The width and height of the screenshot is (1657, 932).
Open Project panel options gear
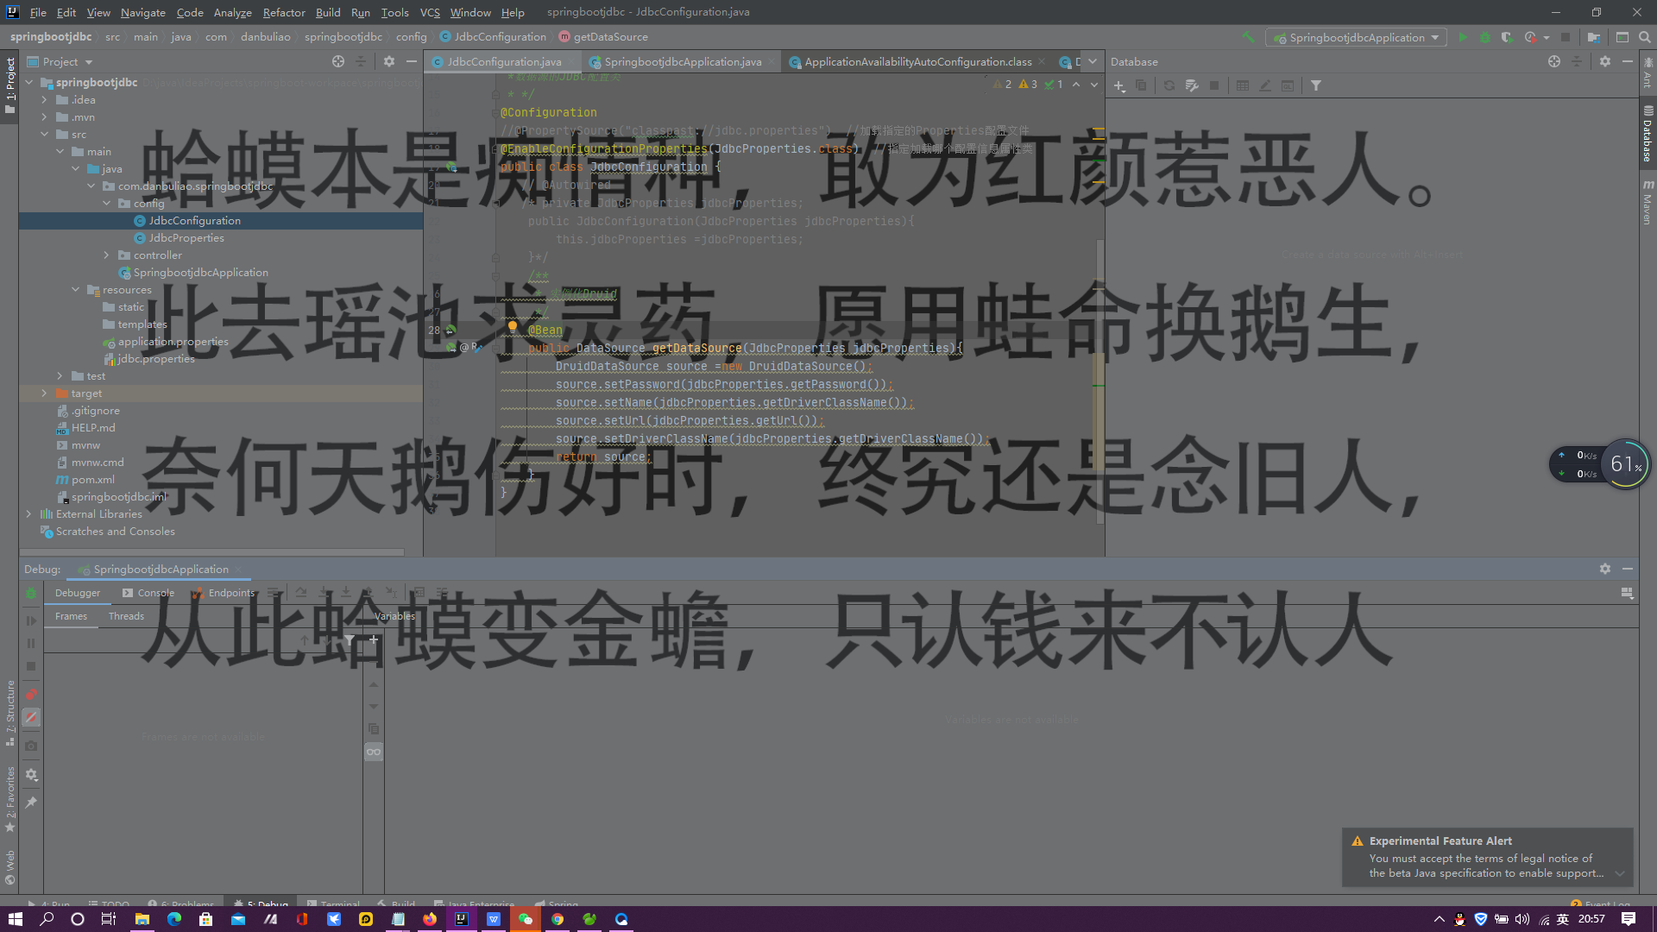point(389,61)
